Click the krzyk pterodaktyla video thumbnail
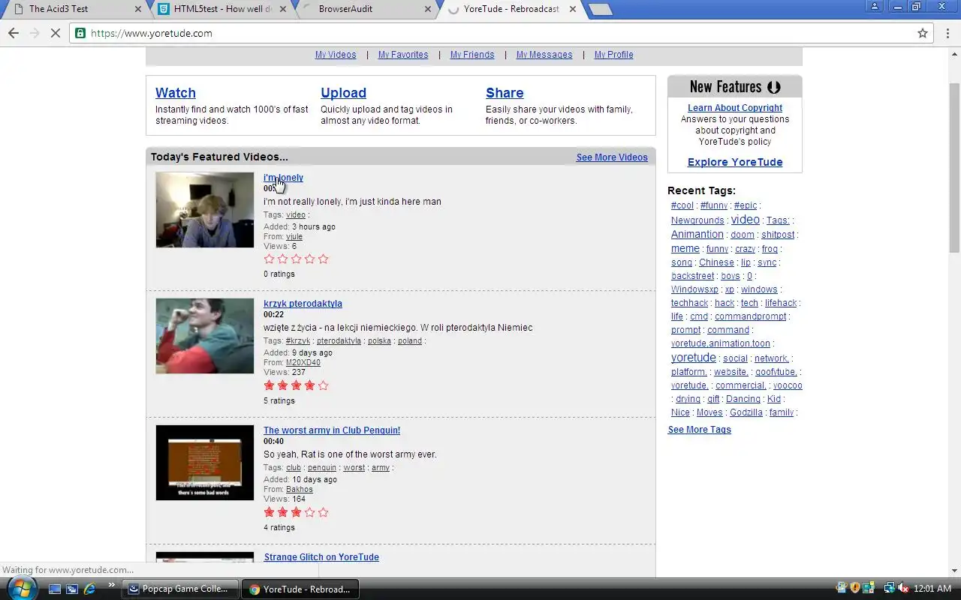Viewport: 961px width, 600px height. (x=205, y=336)
